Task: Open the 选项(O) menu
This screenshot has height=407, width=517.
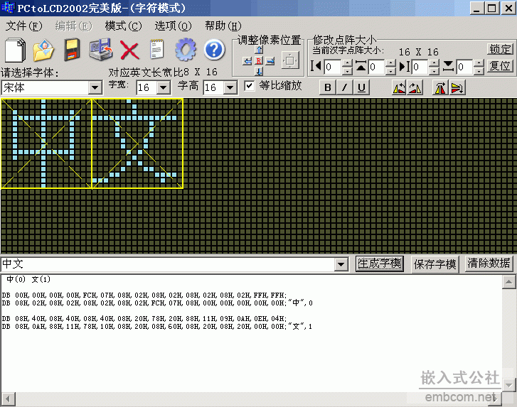Action: [173, 26]
